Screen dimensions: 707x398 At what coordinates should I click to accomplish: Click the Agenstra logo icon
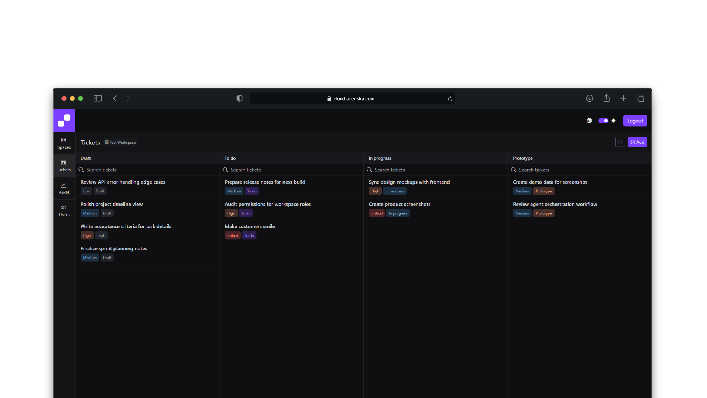pos(64,121)
